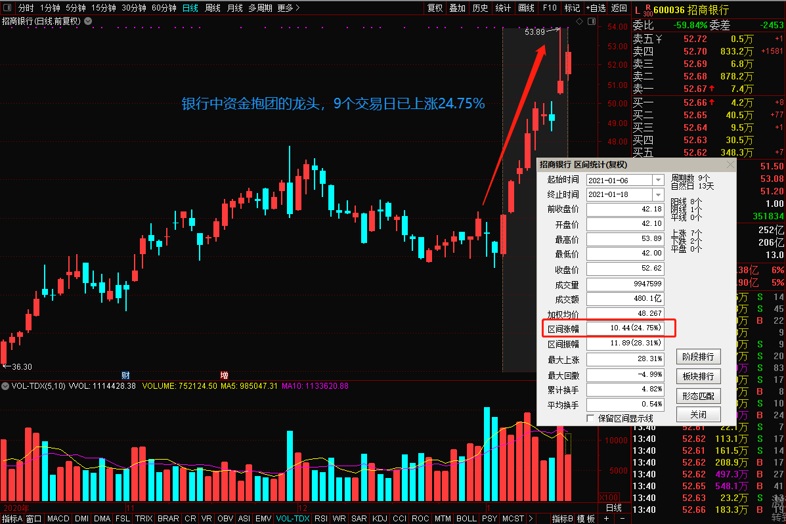
Task: Click the 阶段排行 button
Action: (x=698, y=357)
